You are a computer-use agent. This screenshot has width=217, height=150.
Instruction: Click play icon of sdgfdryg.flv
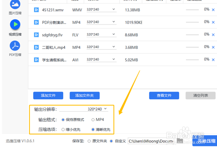point(36,35)
